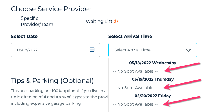Click the Select Arrival Time field label
This screenshot has height=112, width=207.
(130, 37)
